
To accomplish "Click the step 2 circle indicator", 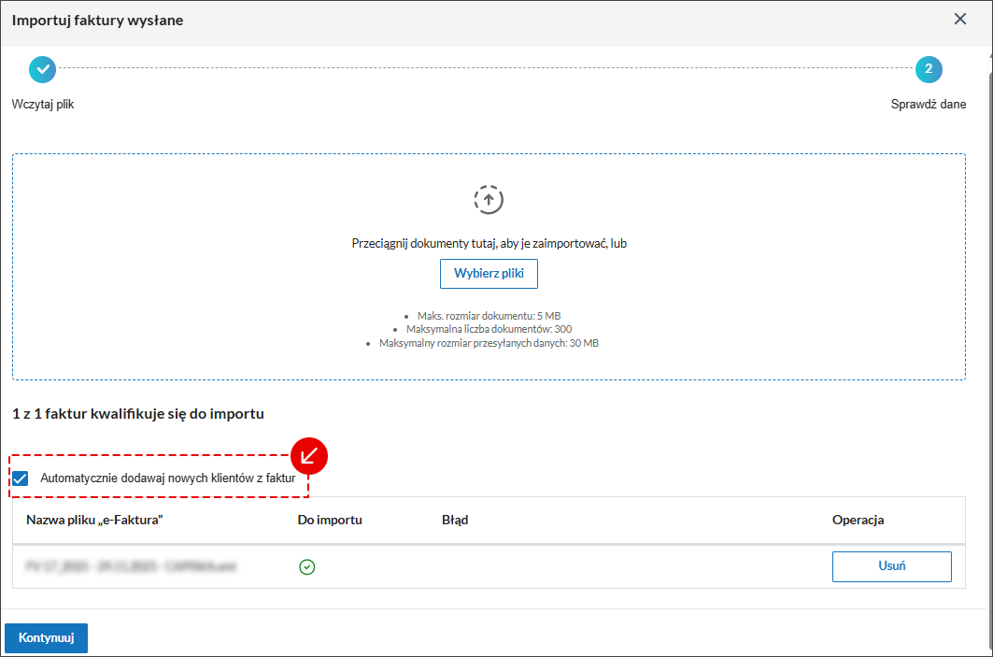I will (x=928, y=69).
